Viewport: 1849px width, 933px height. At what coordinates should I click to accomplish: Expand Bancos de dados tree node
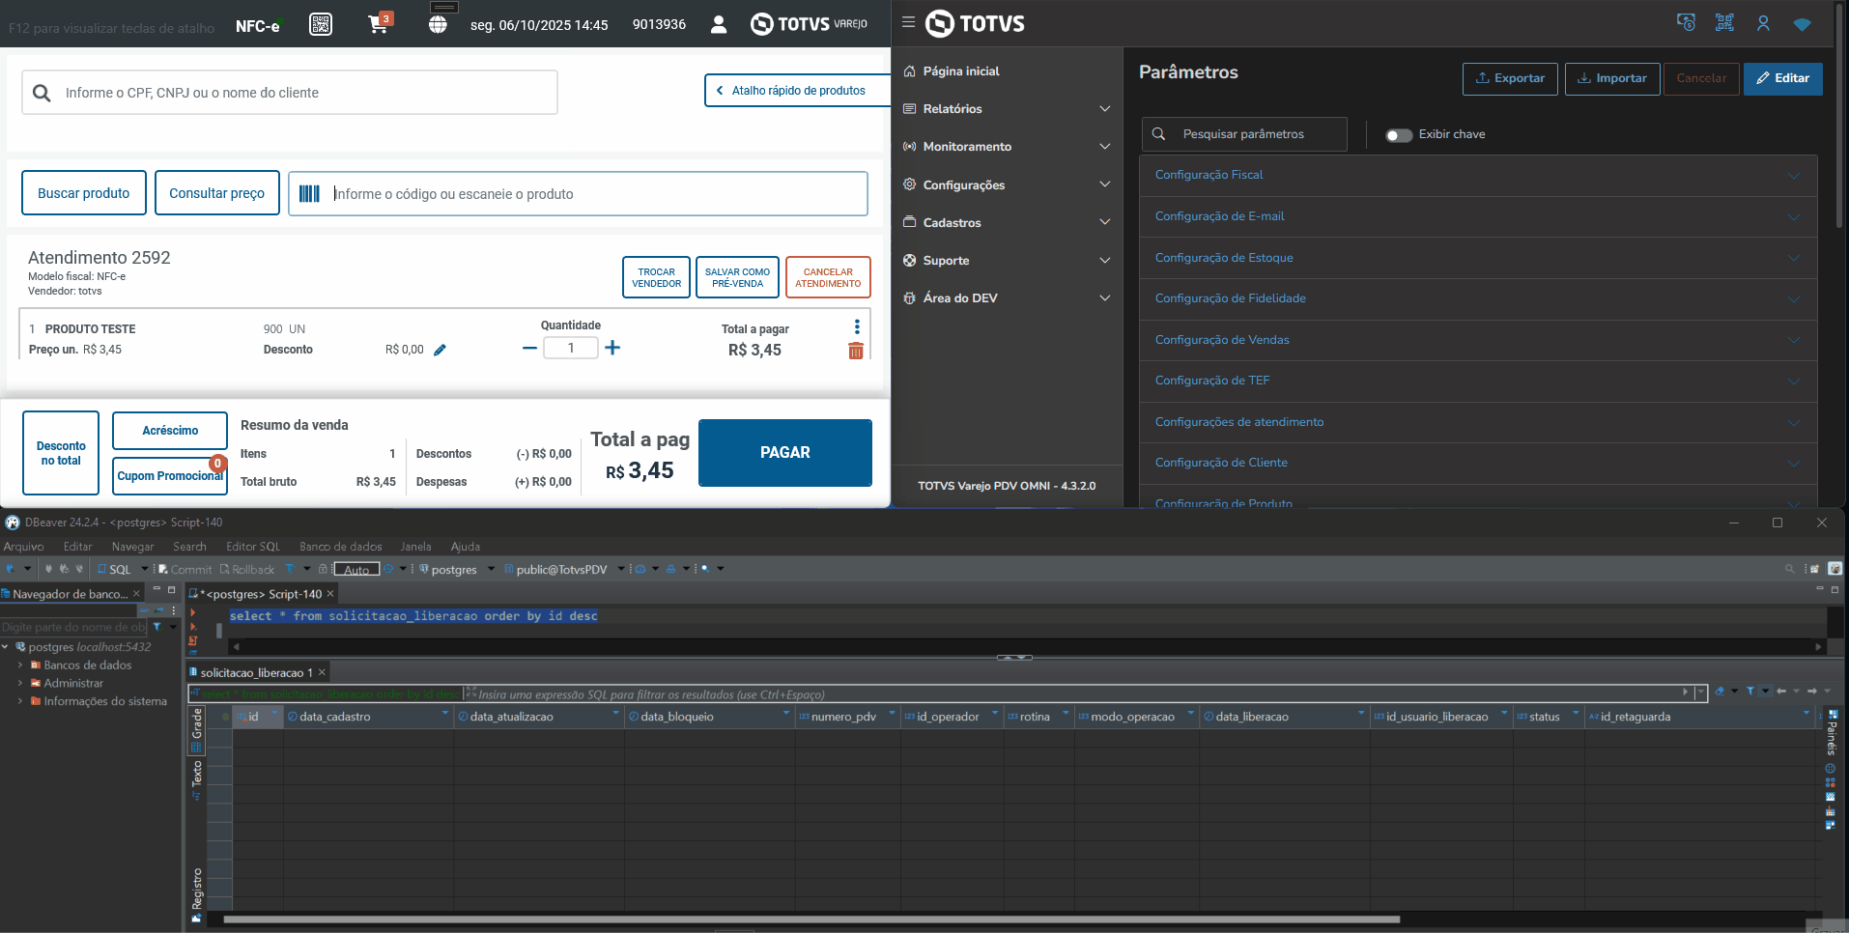[20, 665]
